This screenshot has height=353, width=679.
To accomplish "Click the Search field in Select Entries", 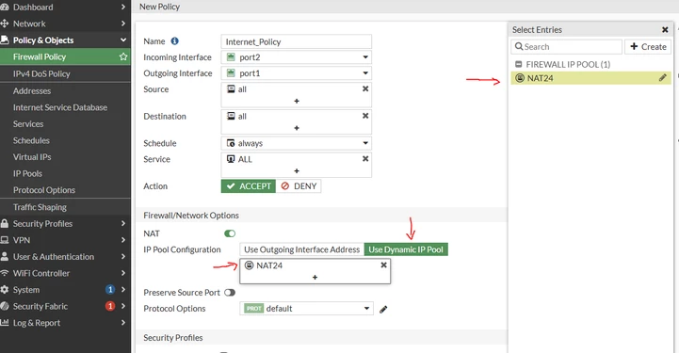I will (x=566, y=47).
